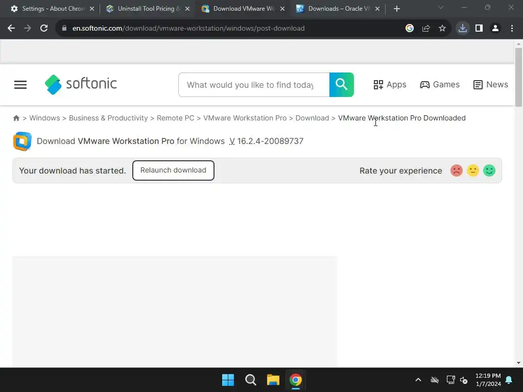Open a new browser tab
523x392 pixels.
click(x=396, y=9)
